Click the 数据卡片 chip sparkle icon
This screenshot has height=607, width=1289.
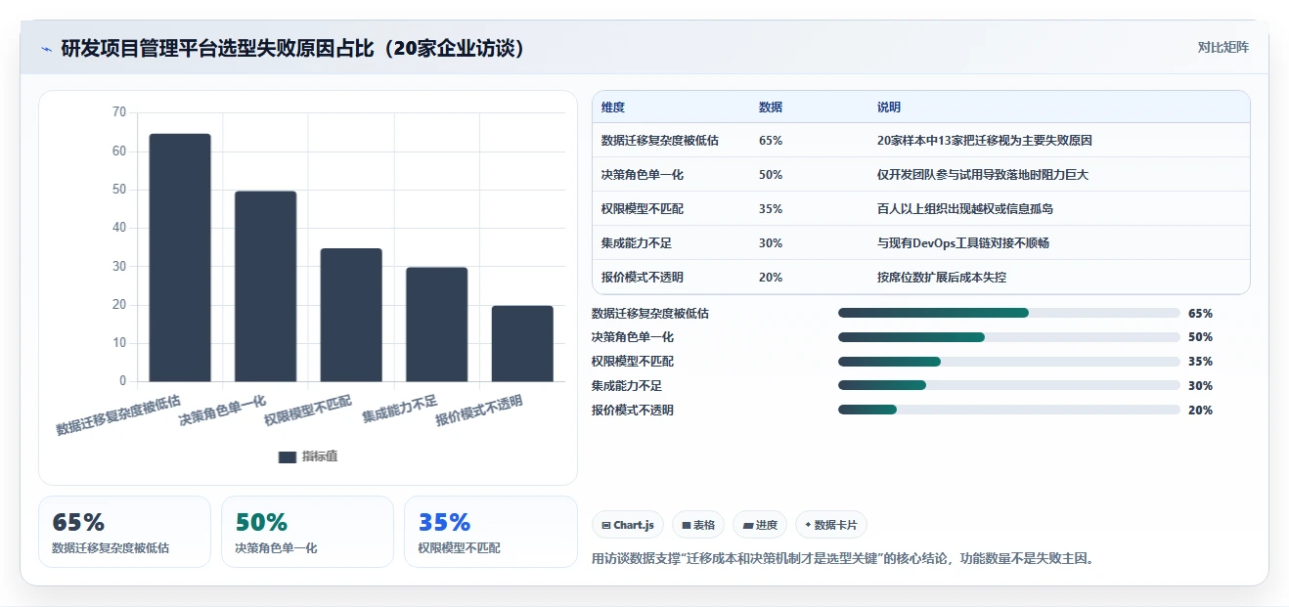808,525
